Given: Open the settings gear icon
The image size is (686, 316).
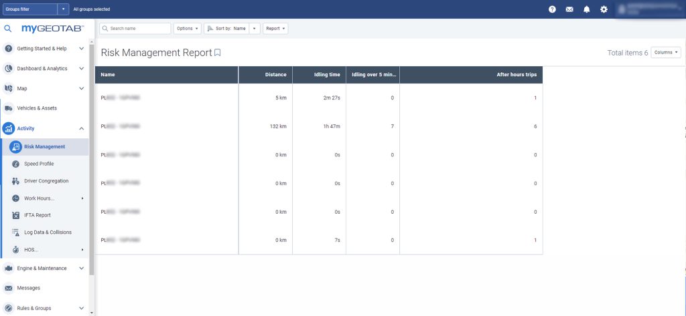Looking at the screenshot, I should point(604,9).
